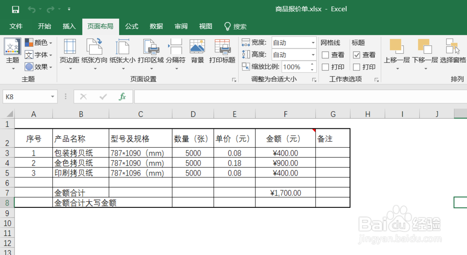This screenshot has width=467, height=255.
Task: Select all cells via corner triangle
Action: point(10,114)
